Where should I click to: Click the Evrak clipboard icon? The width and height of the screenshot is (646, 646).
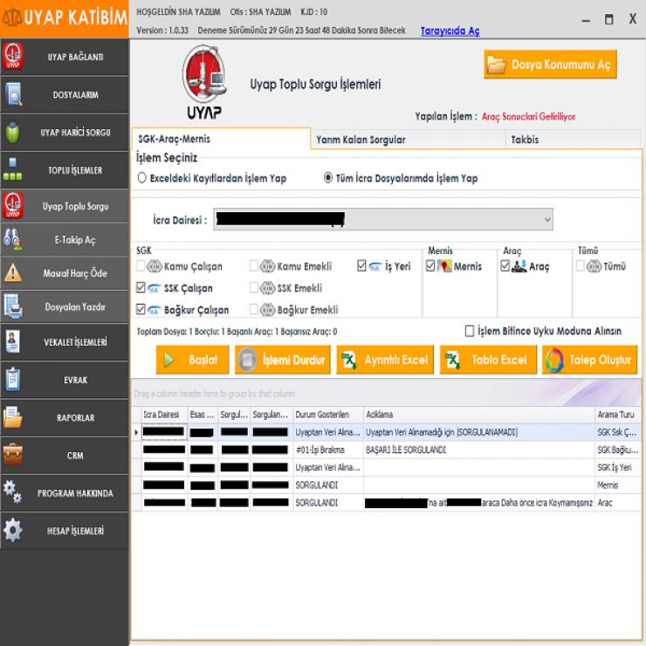[x=13, y=380]
